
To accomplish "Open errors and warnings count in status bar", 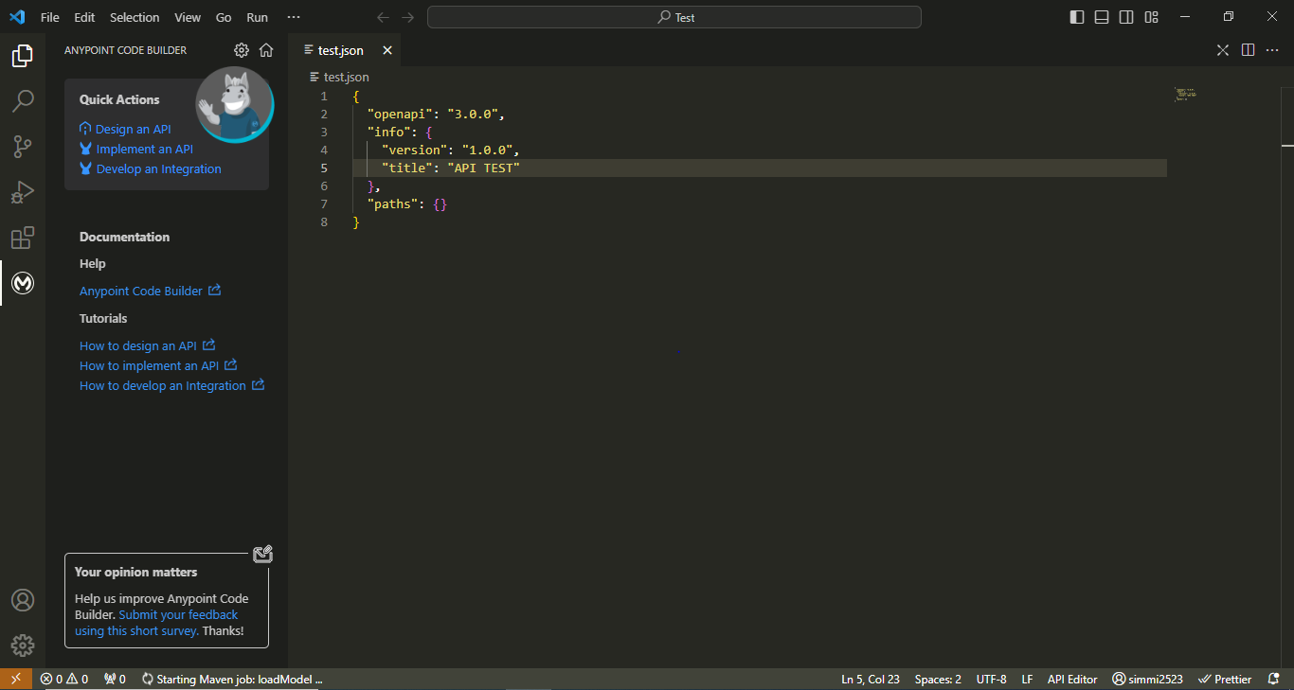I will (64, 679).
